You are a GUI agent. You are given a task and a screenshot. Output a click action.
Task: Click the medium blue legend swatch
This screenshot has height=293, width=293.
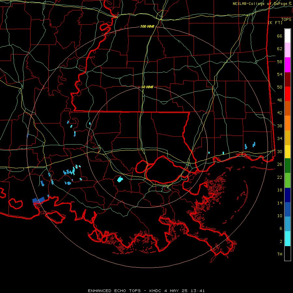pyautogui.click(x=287, y=209)
